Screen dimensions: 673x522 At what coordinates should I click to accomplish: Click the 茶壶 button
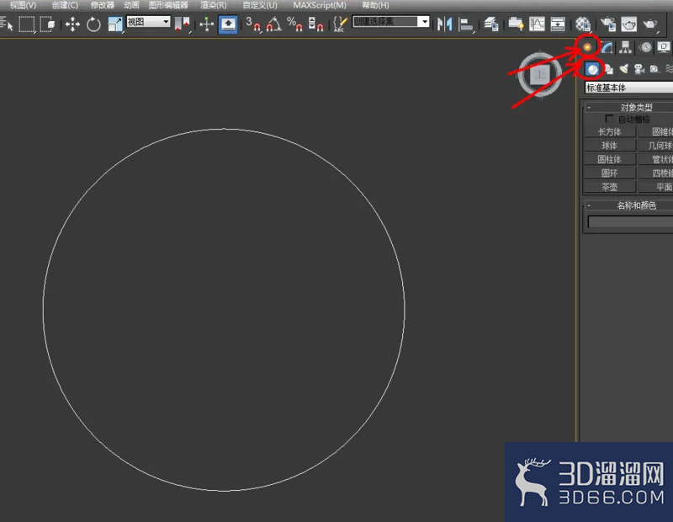(x=609, y=187)
